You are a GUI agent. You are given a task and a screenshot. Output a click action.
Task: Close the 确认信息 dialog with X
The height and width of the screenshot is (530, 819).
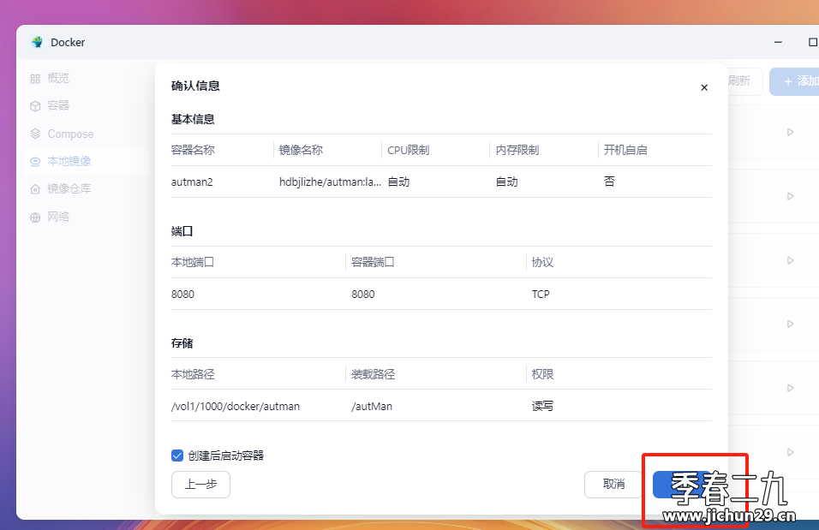pyautogui.click(x=704, y=87)
